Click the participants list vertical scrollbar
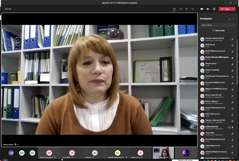 point(237,62)
